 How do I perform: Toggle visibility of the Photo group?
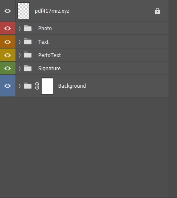coord(8,29)
